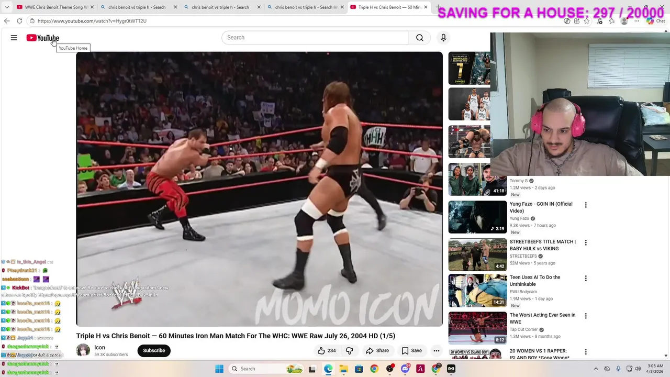Open options for STREETBEEFS TITLE MATCH video
The width and height of the screenshot is (670, 377).
tap(586, 243)
